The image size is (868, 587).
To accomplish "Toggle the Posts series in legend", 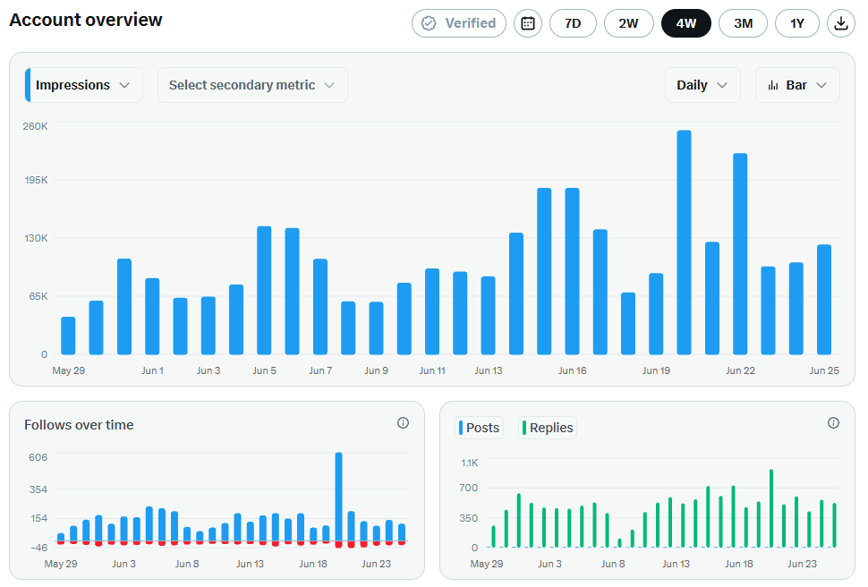I will 480,428.
